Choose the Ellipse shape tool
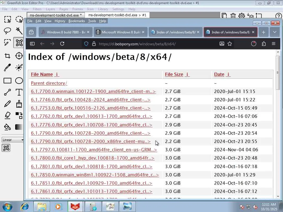Image resolution: width=283 pixels, height=212 pixels. click(x=19, y=81)
